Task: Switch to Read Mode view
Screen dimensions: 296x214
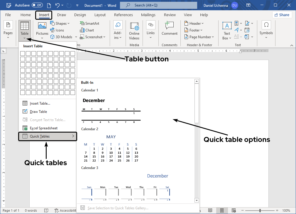Action: [210, 210]
